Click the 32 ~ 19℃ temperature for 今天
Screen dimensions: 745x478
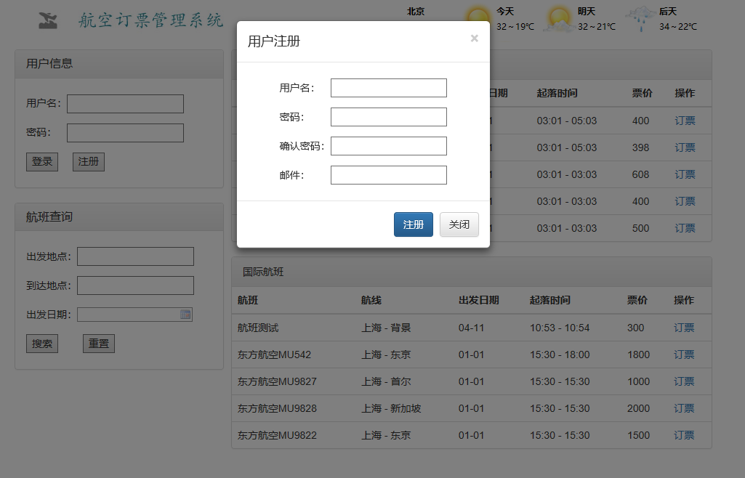[515, 27]
